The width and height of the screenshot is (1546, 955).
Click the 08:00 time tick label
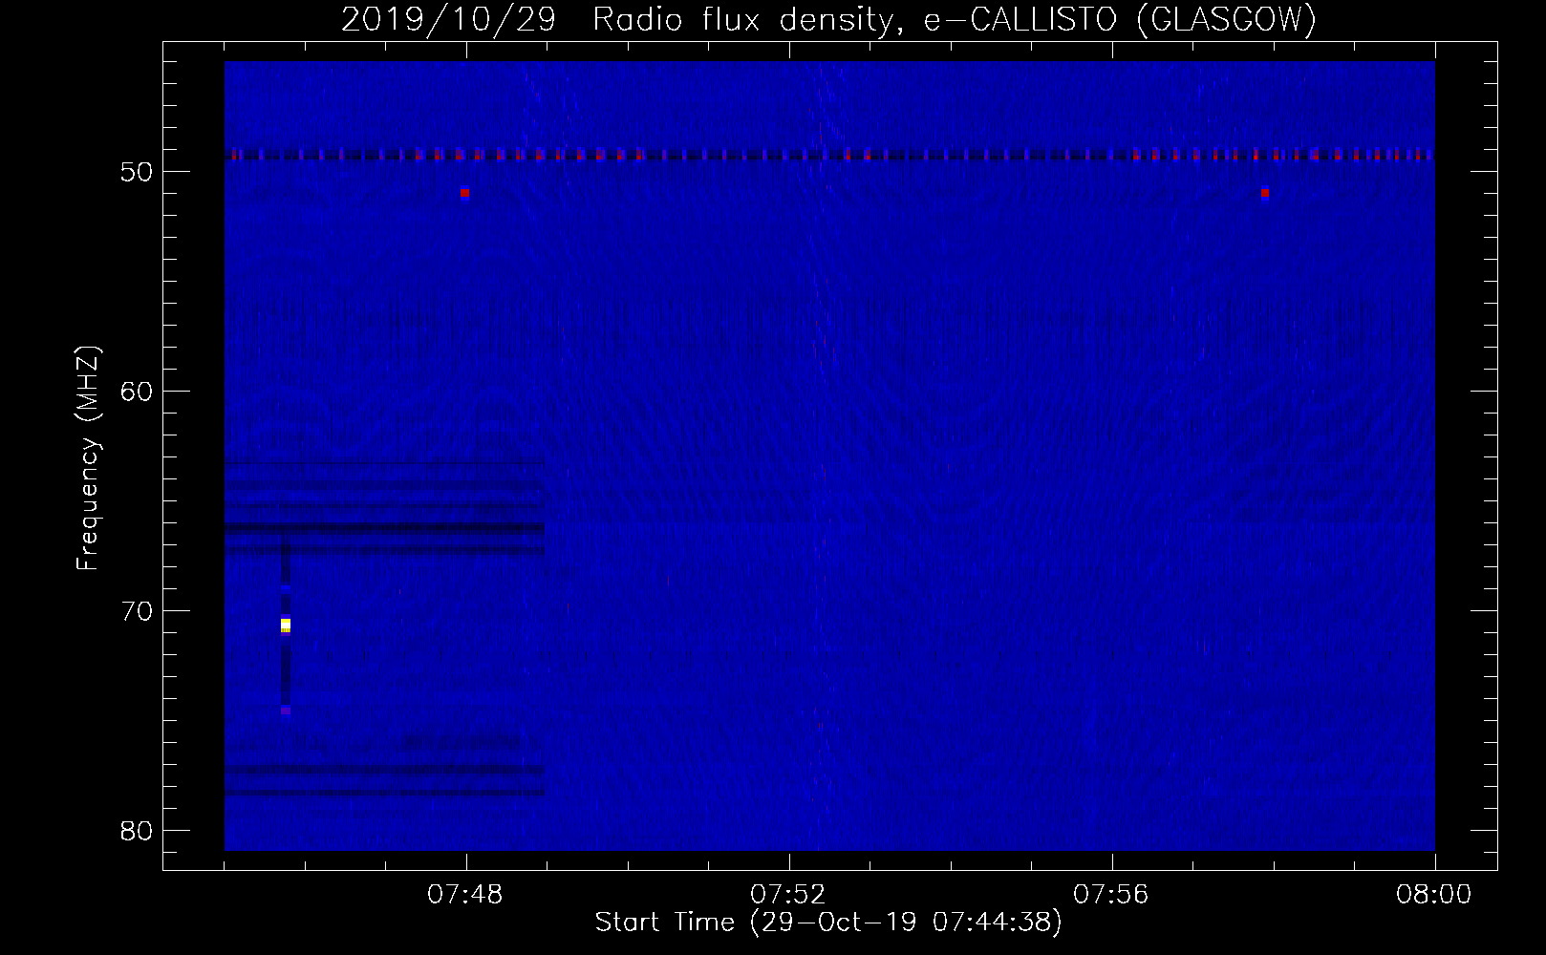coord(1435,895)
